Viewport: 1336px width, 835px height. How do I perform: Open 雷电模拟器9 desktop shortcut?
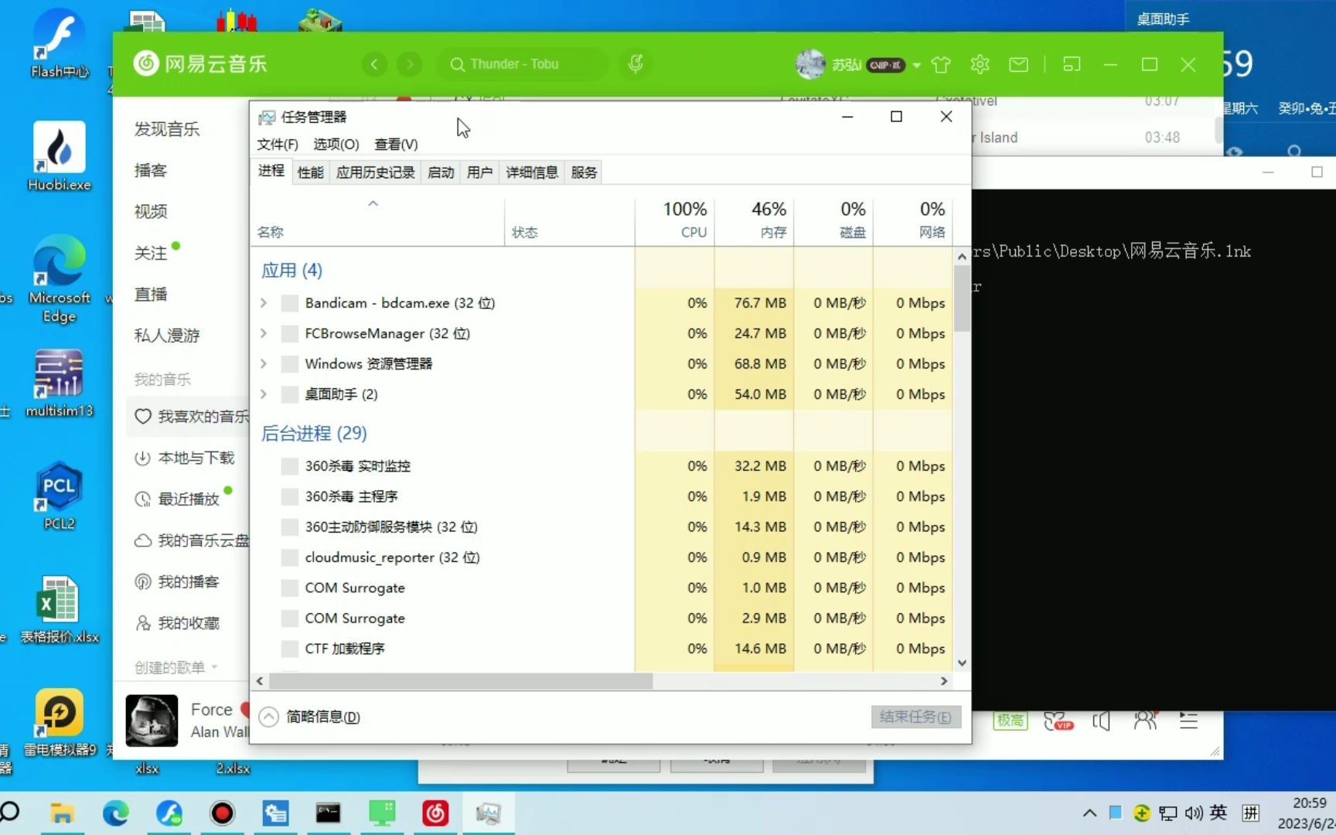click(60, 723)
